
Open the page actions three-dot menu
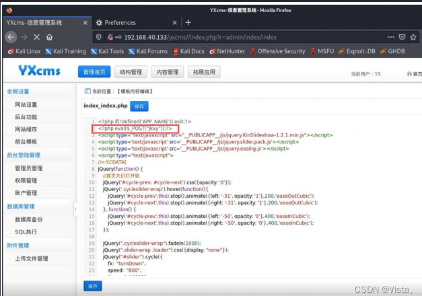pos(391,37)
